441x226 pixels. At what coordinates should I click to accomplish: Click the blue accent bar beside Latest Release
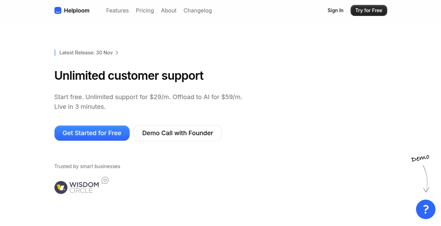[x=55, y=53]
